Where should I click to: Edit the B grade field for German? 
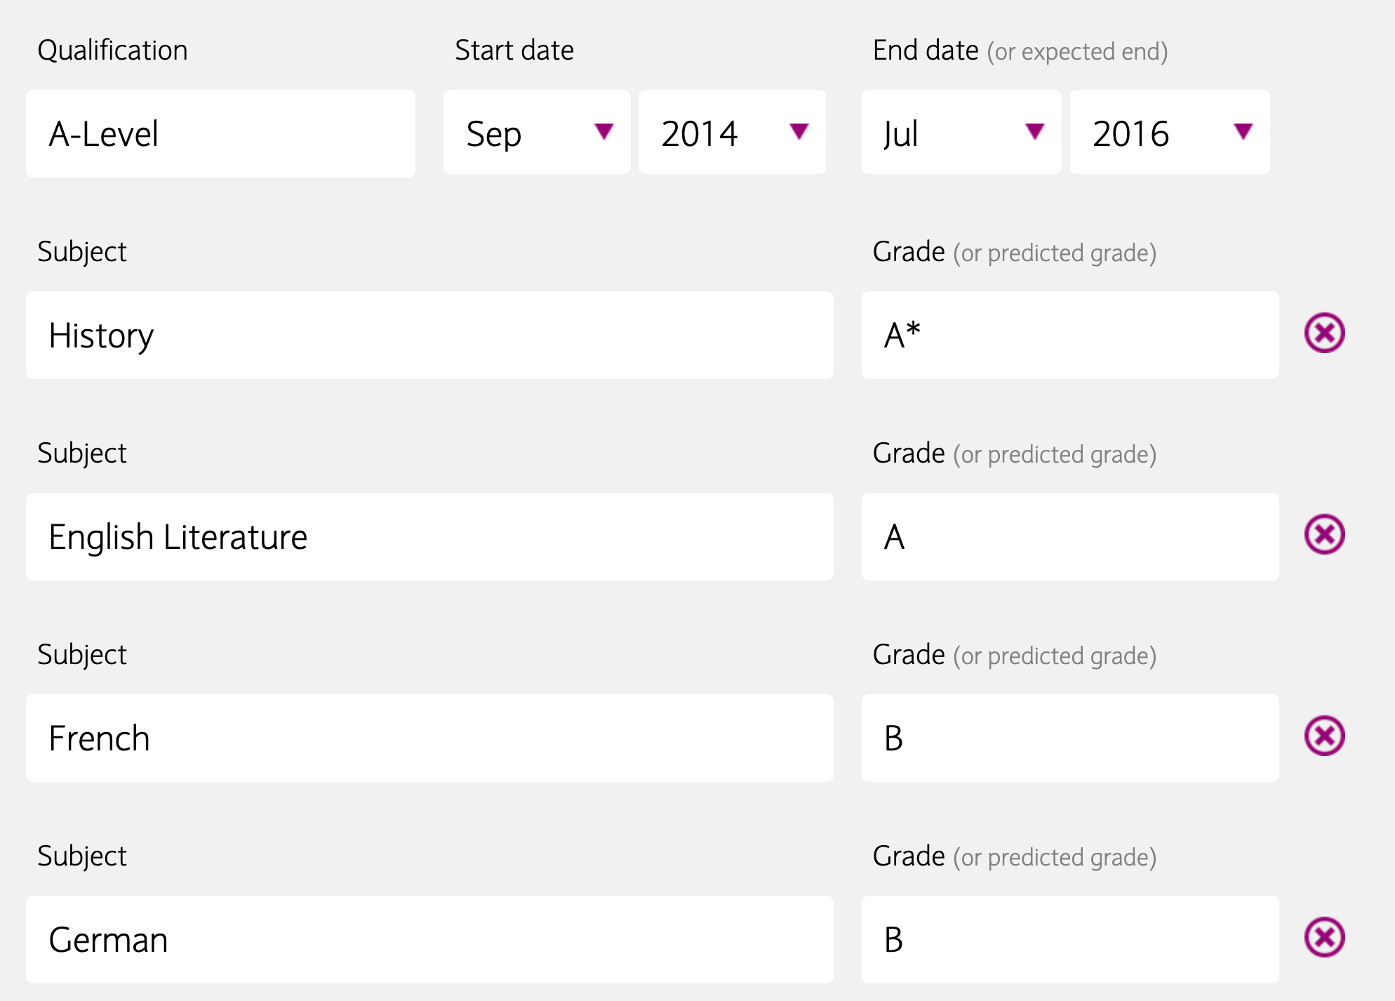tap(1069, 940)
